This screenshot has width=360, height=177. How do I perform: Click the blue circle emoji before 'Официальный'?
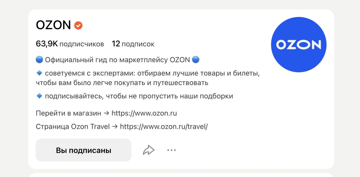[x=39, y=60]
